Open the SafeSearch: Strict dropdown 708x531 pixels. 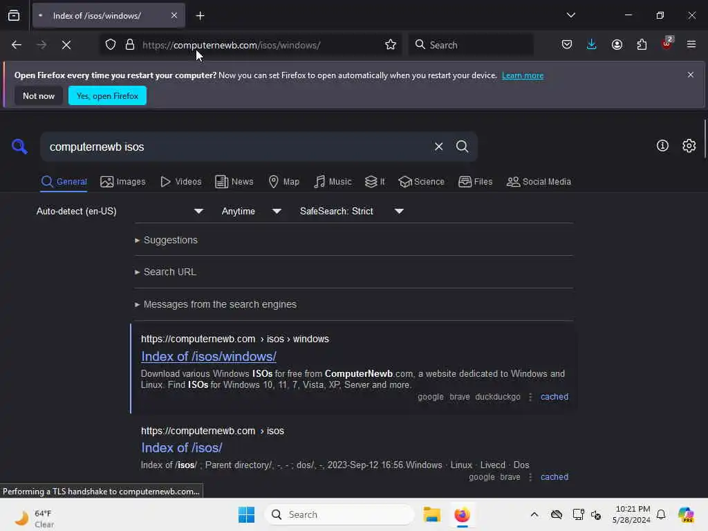pyautogui.click(x=352, y=212)
